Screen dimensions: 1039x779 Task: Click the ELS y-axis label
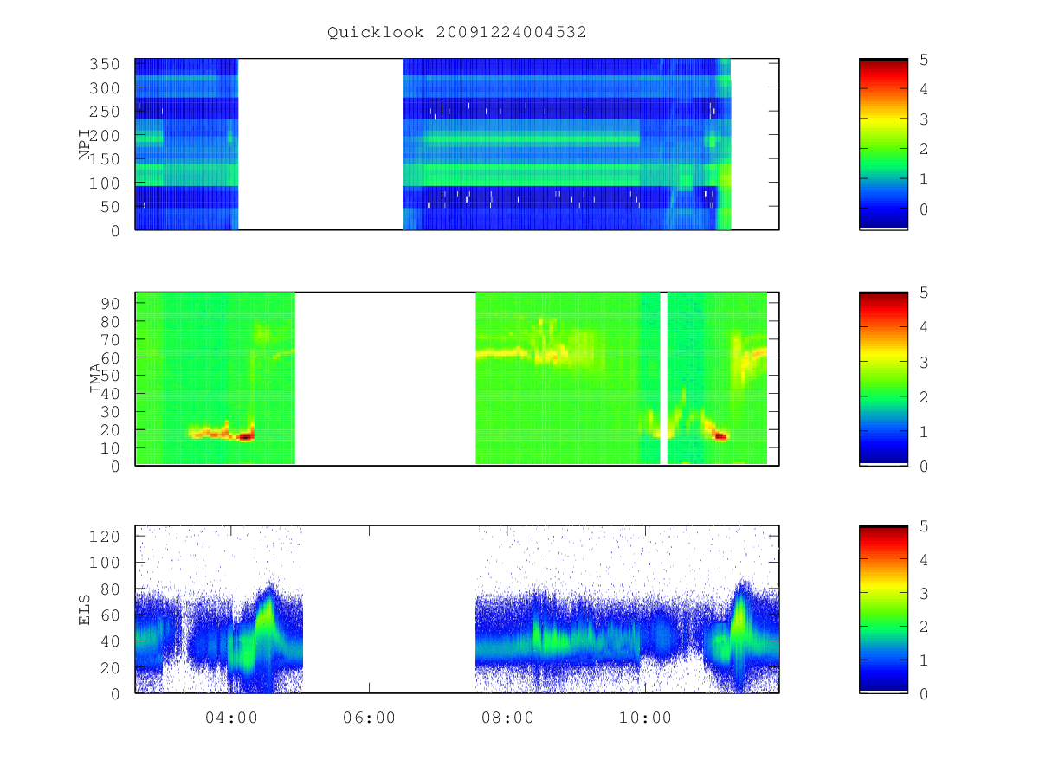86,609
